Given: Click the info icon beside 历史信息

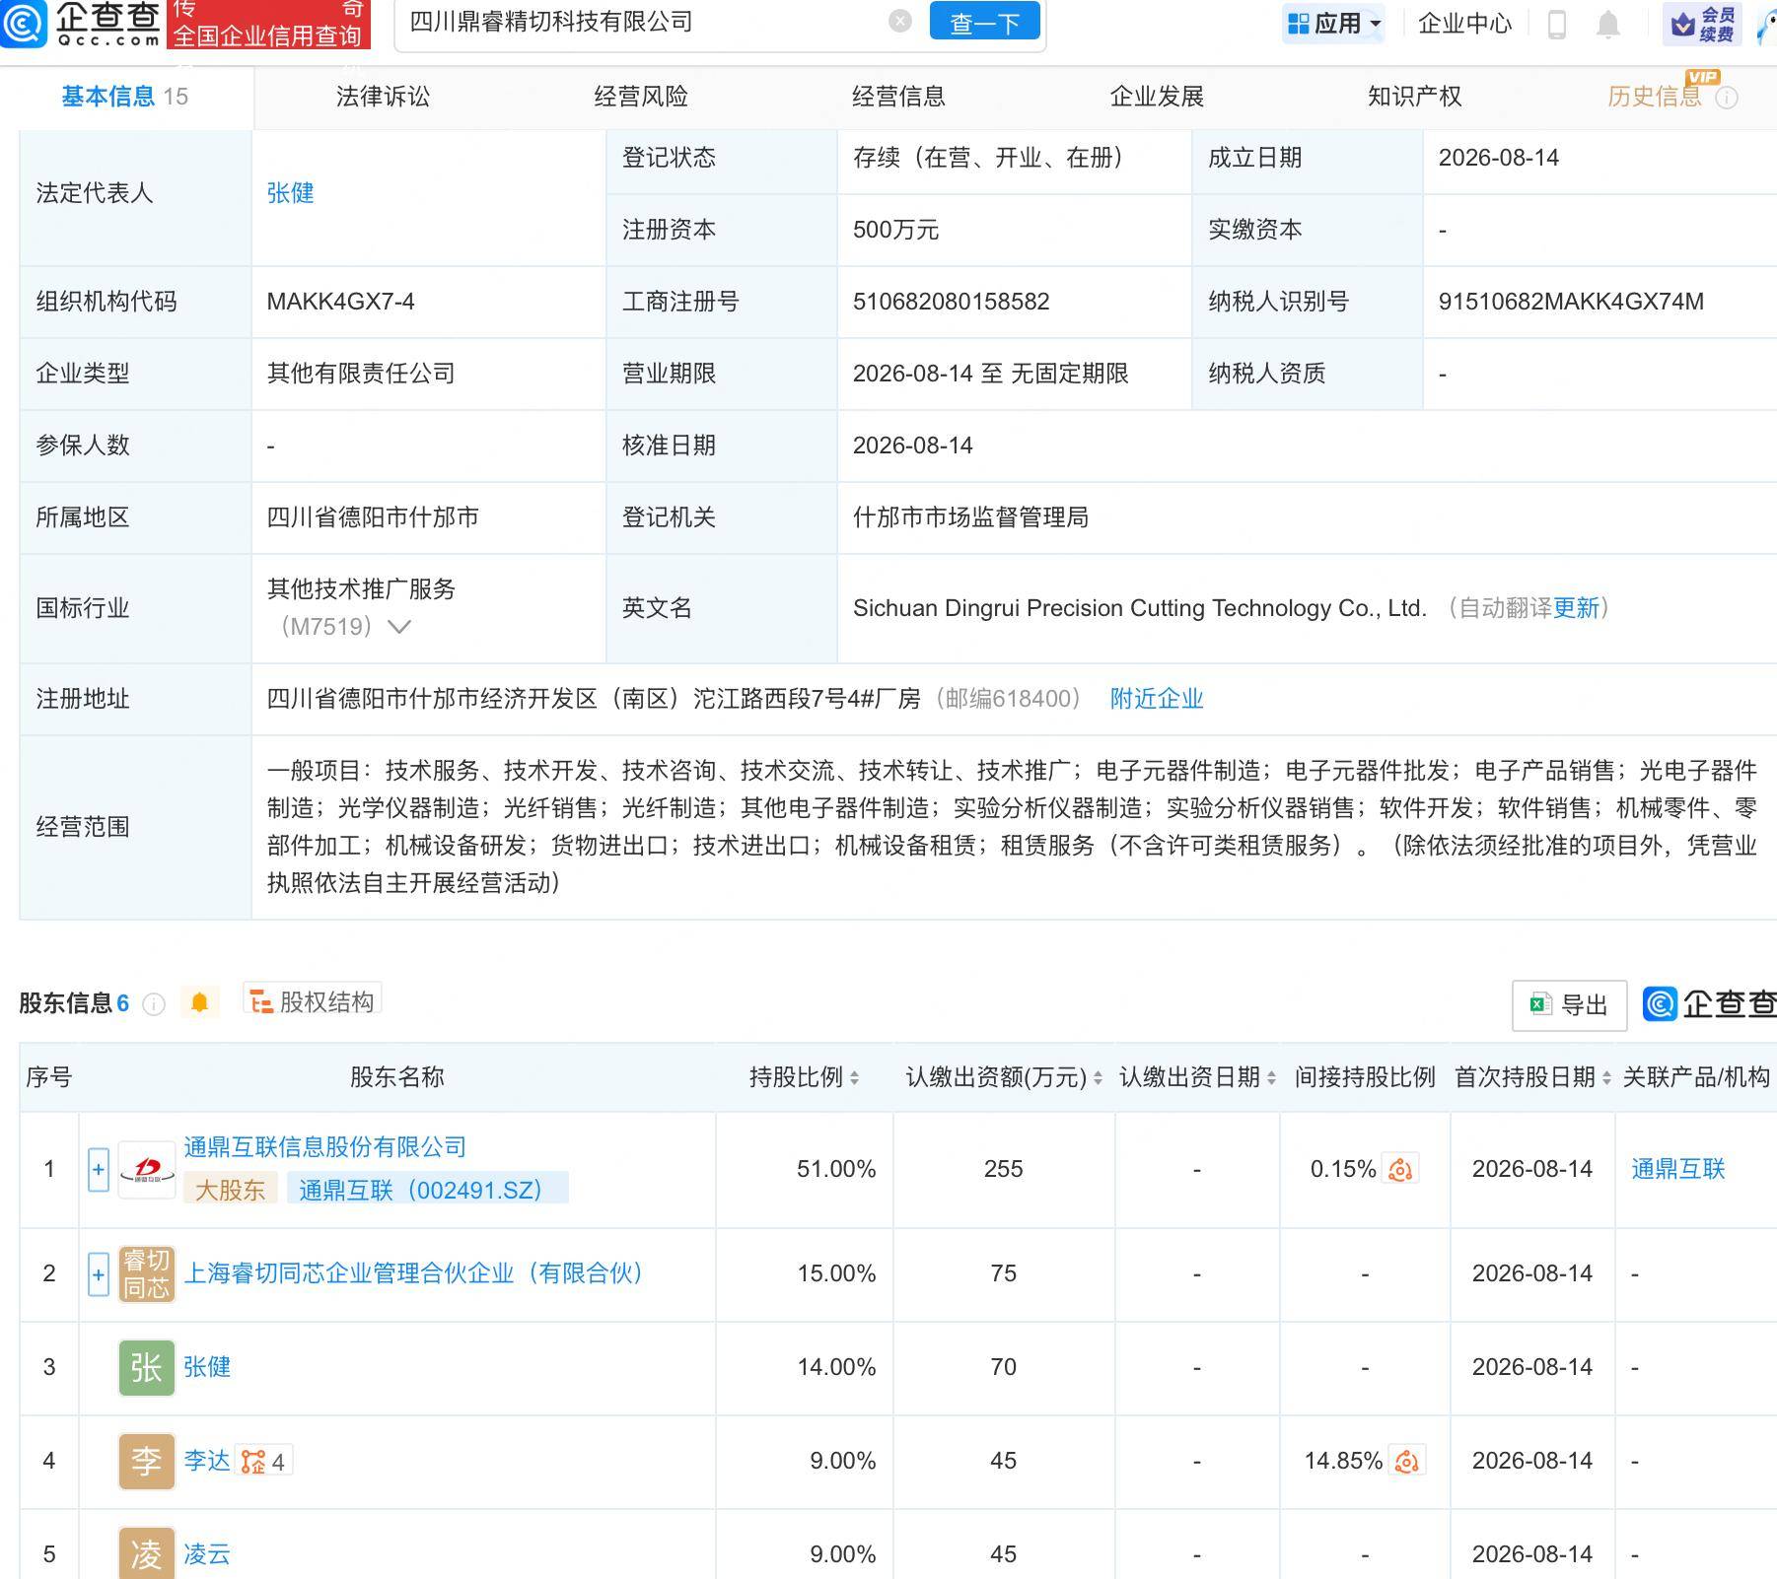Looking at the screenshot, I should (1727, 98).
